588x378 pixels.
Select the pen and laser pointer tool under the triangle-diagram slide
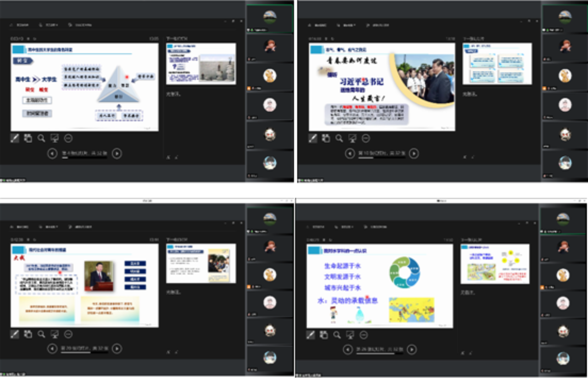[x=15, y=138]
